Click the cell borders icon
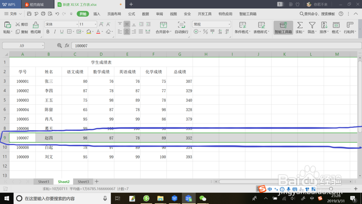Viewport: 362px width, 204px height. click(x=69, y=32)
